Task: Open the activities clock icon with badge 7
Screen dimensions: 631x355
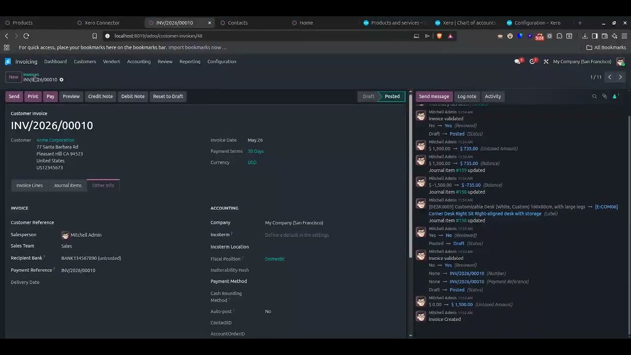Action: click(x=532, y=62)
